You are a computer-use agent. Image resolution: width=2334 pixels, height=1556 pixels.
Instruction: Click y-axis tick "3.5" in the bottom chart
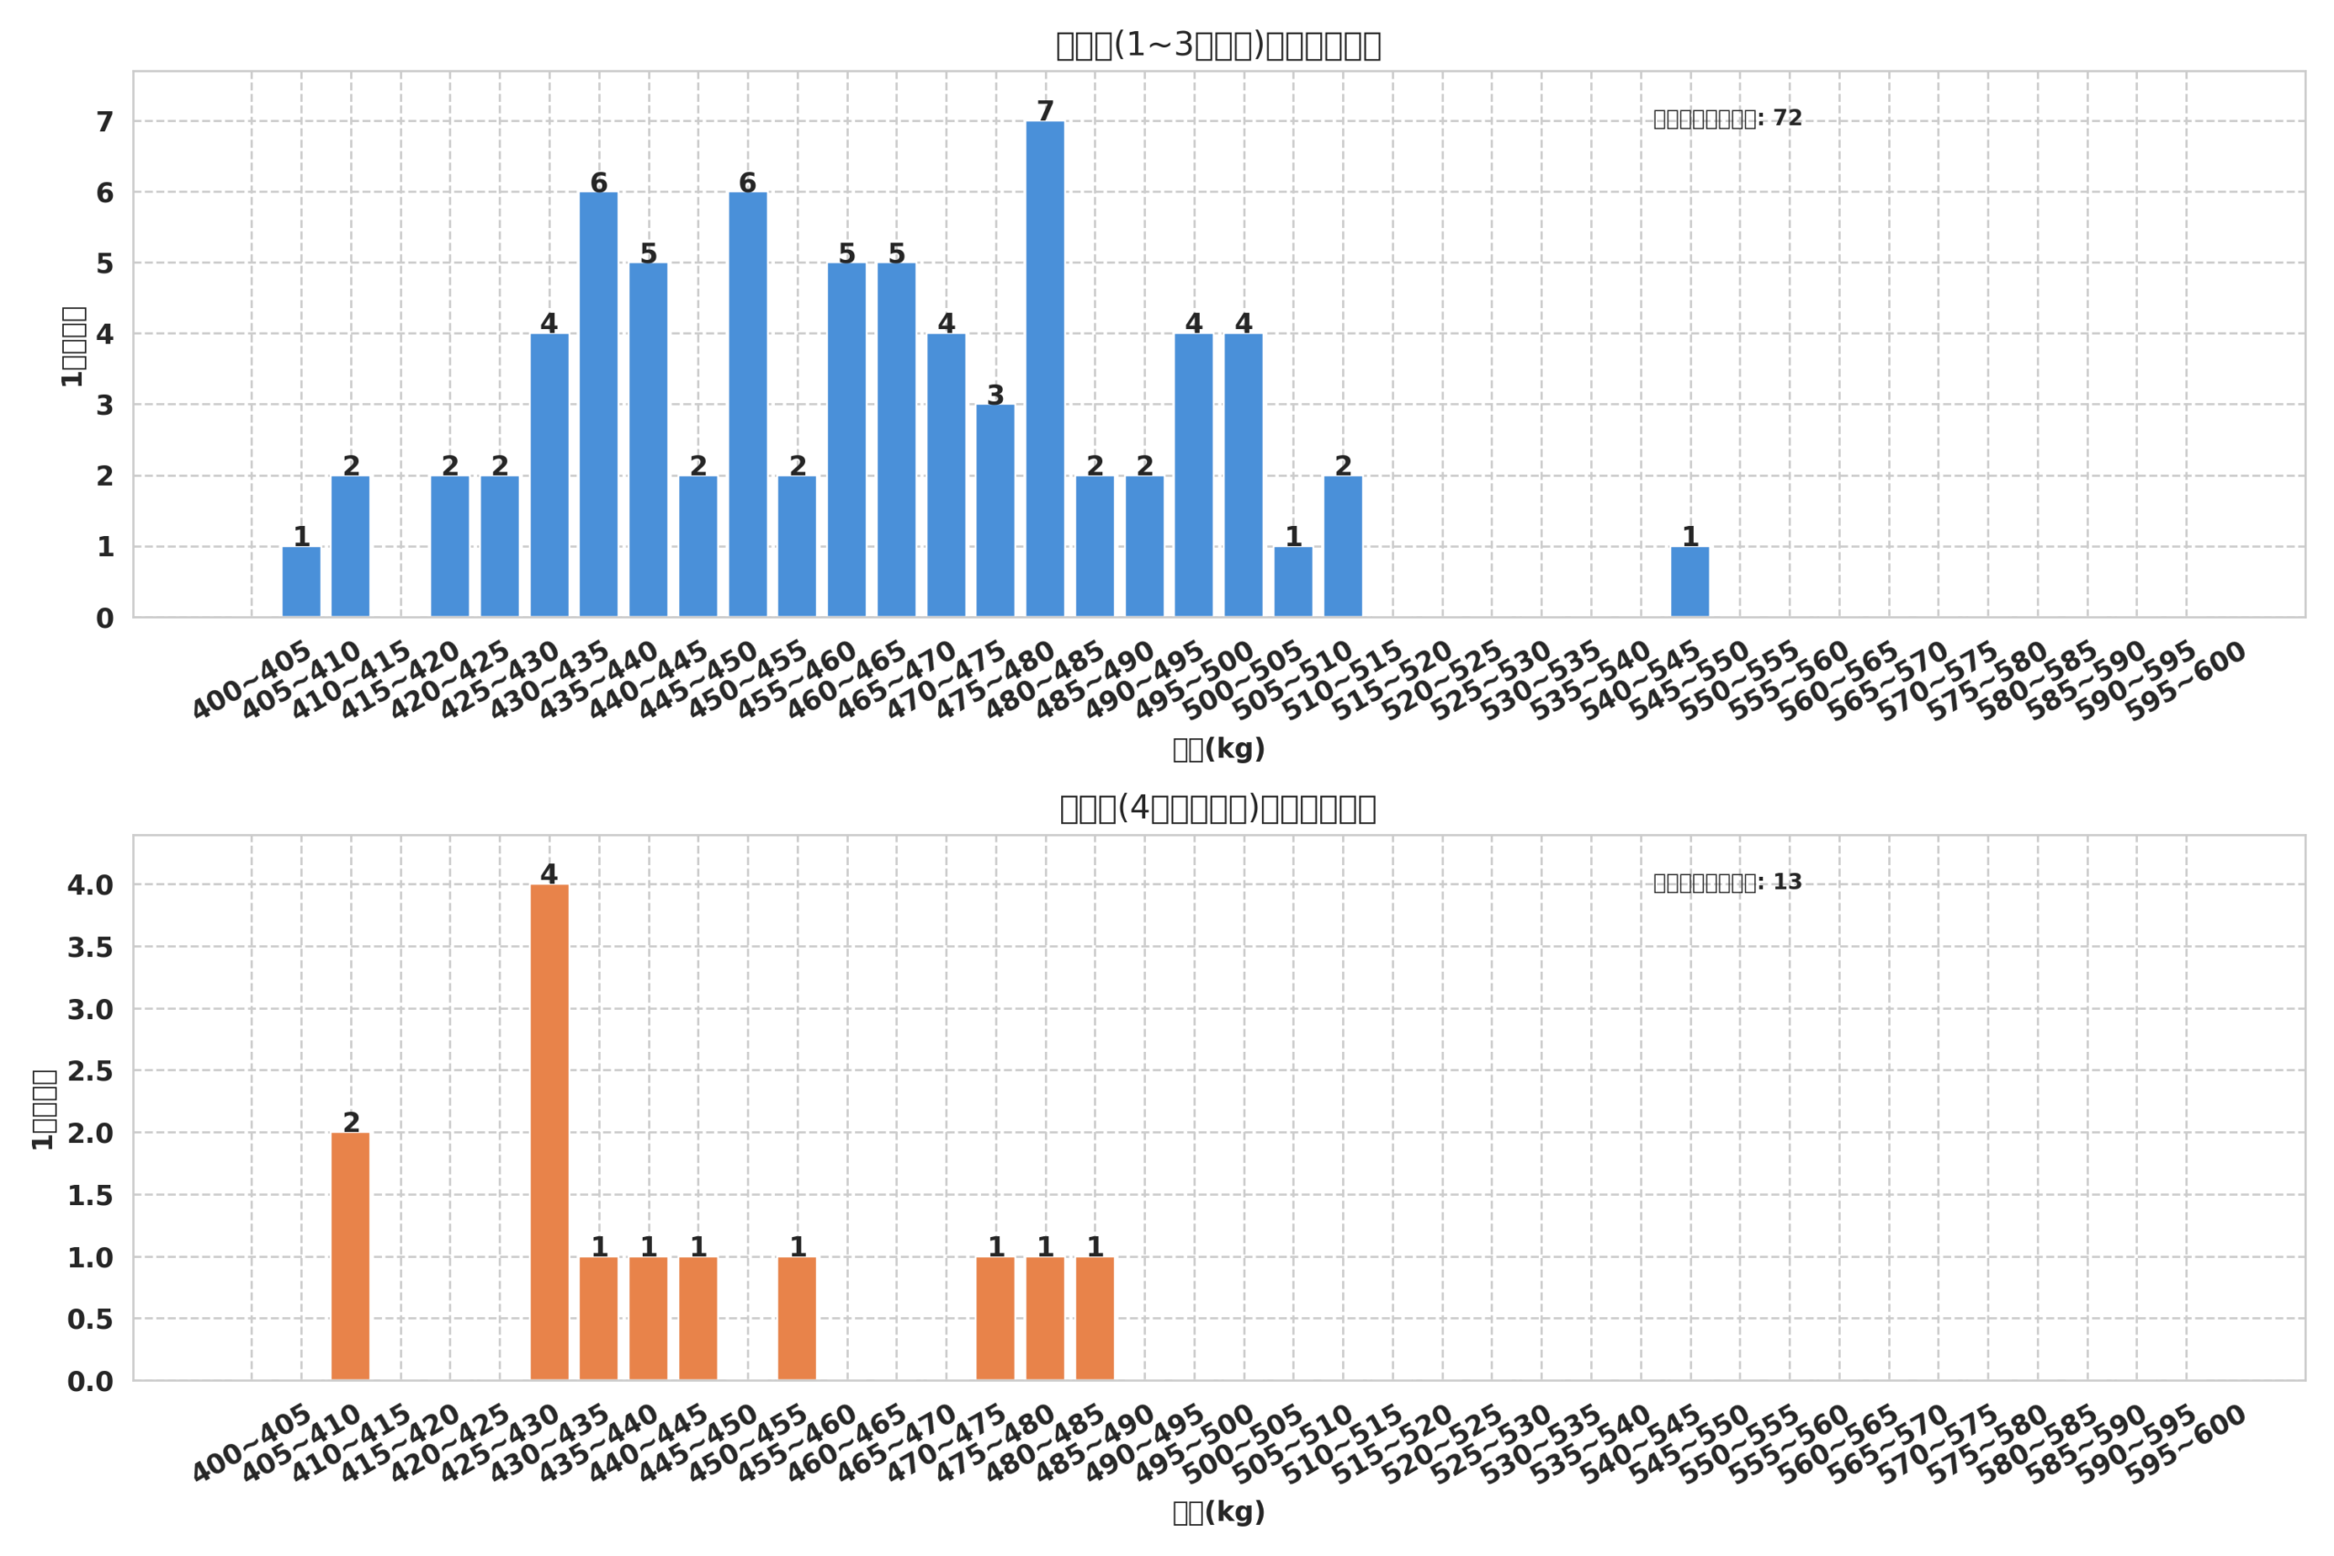click(90, 948)
